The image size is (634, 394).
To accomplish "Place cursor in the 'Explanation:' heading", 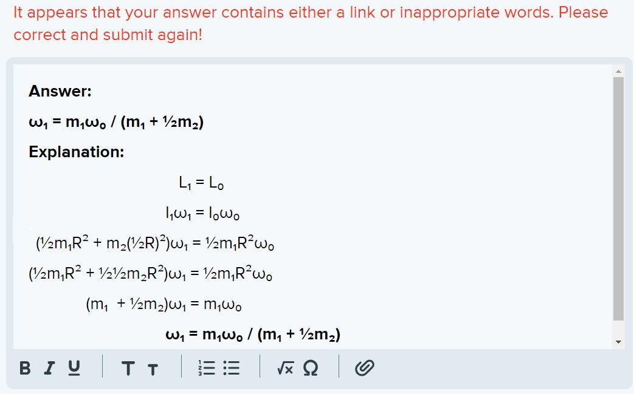I will click(76, 152).
